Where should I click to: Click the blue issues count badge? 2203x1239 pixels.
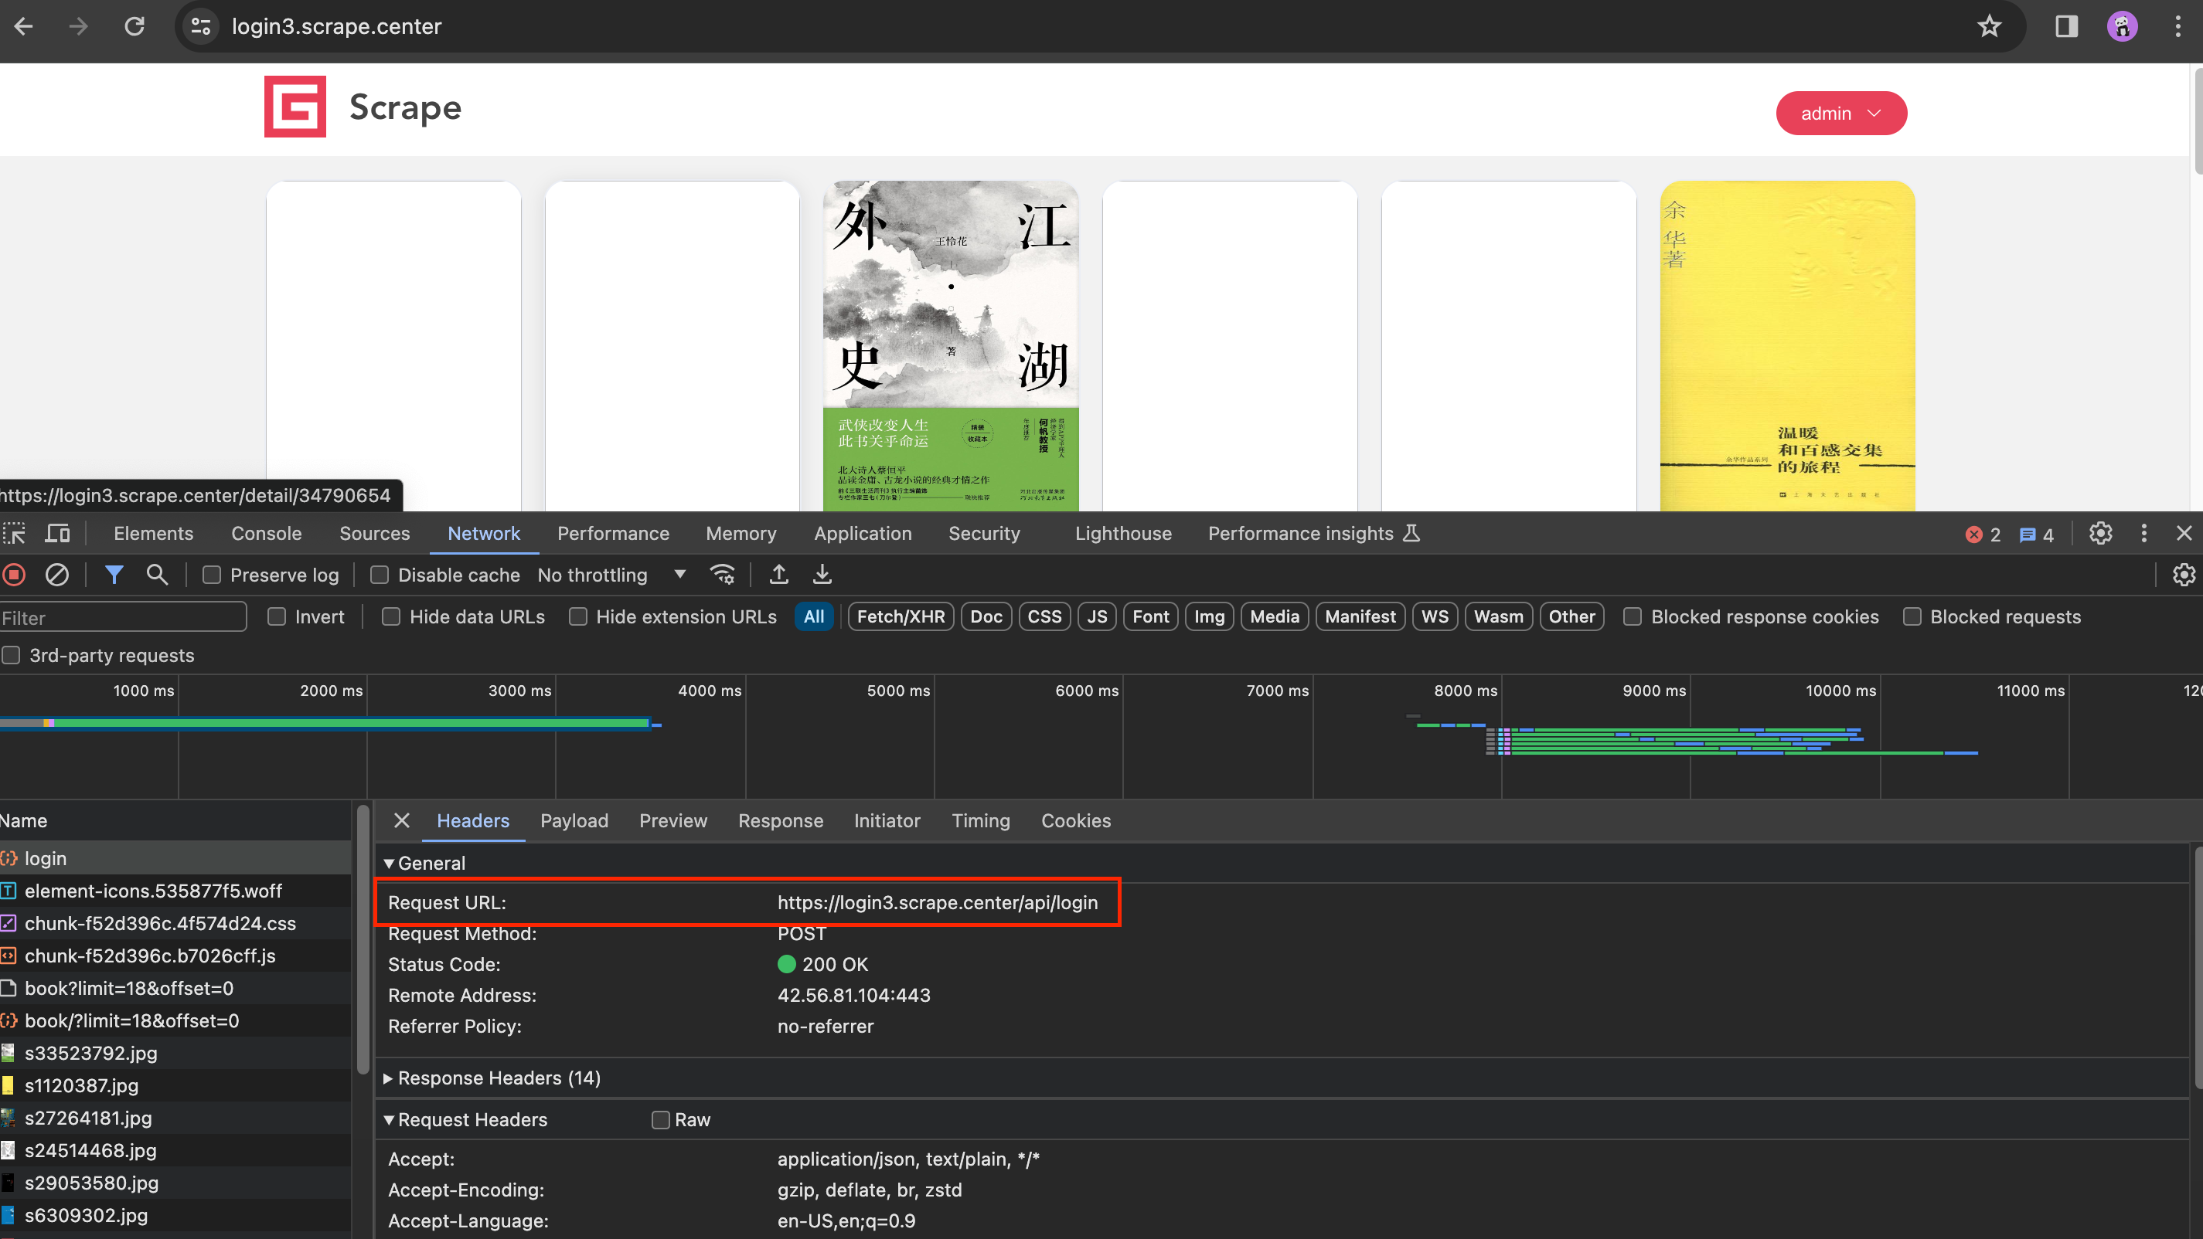point(2036,534)
